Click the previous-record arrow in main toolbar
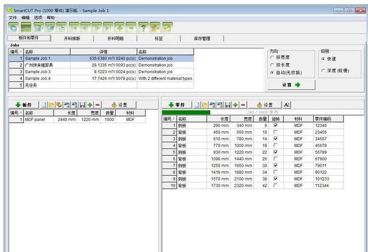368x252 pixels. (85, 27)
